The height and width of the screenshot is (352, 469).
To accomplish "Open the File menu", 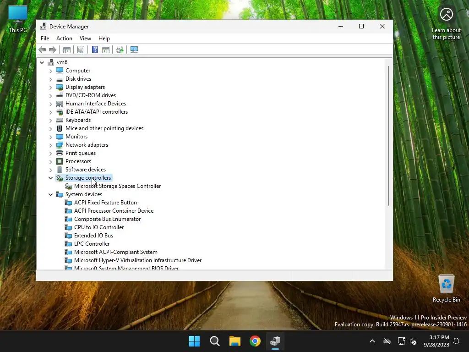I will [x=45, y=38].
